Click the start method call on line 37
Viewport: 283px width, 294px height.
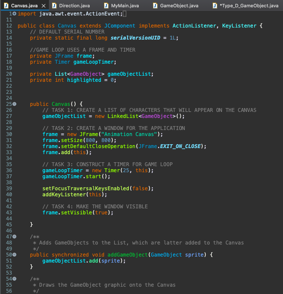tap(93, 176)
